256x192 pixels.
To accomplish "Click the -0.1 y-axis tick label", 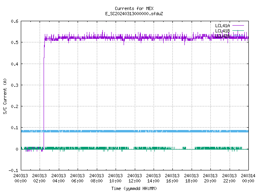I will (x=13, y=170).
